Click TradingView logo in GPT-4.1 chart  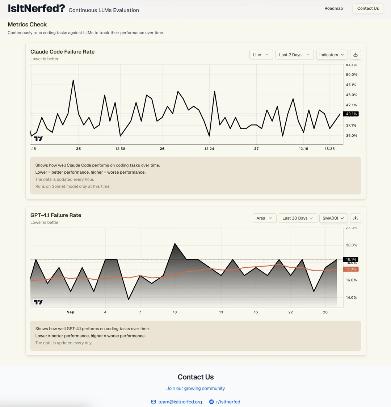[38, 302]
